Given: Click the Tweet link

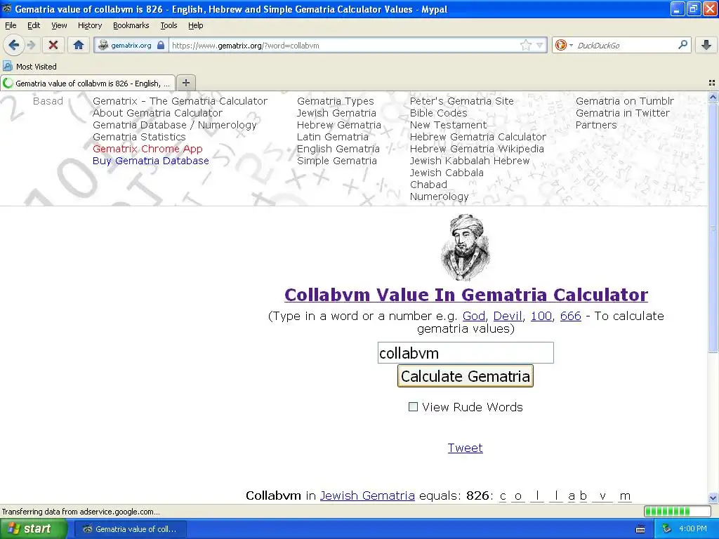Looking at the screenshot, I should 465,448.
